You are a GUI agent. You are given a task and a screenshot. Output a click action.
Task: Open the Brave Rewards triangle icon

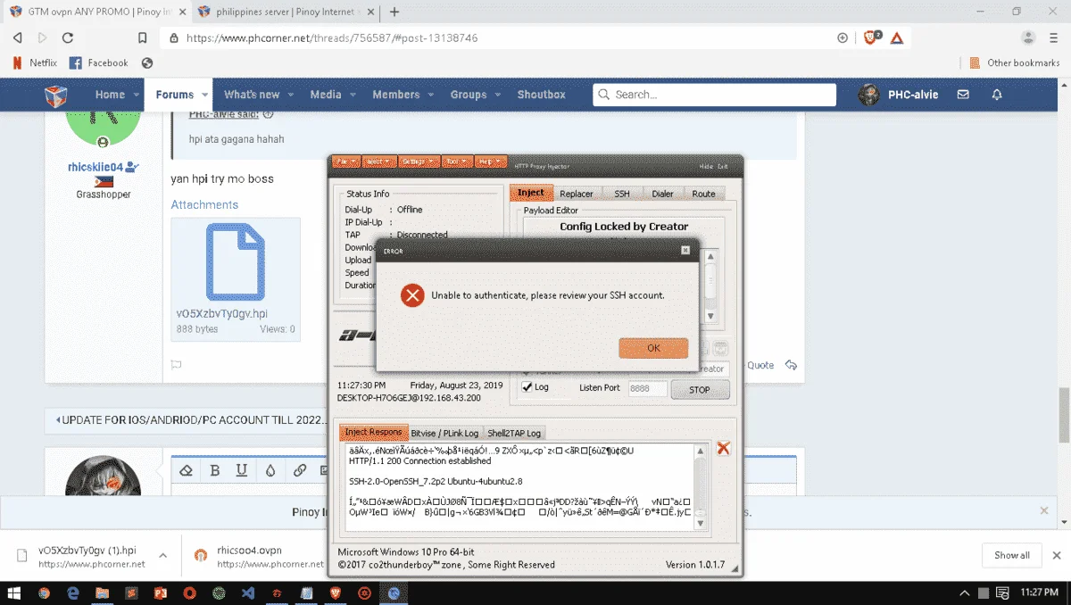(x=897, y=37)
